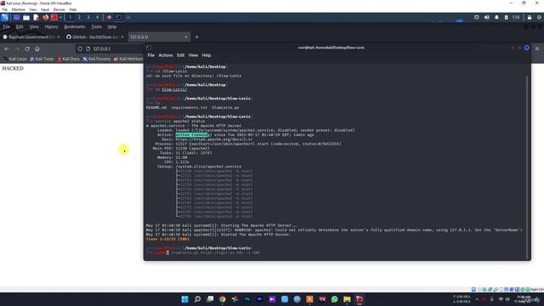Viewport: 544px width, 306px height.
Task: Open notifications bell in Kali panel
Action: pos(496,17)
